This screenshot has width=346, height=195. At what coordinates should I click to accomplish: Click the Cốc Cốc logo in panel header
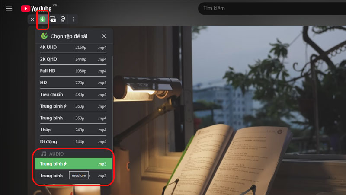(x=44, y=36)
